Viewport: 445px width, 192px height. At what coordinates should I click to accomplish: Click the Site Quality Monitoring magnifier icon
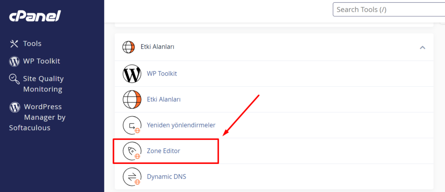point(14,79)
